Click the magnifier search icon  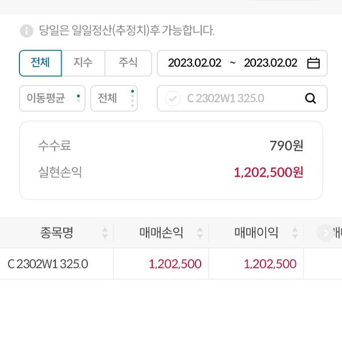coord(311,99)
